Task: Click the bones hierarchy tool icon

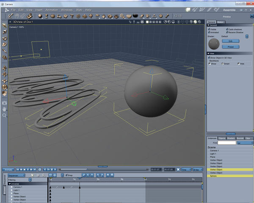Action: coord(155,16)
